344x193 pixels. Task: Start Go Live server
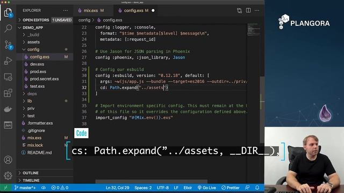click(206, 188)
